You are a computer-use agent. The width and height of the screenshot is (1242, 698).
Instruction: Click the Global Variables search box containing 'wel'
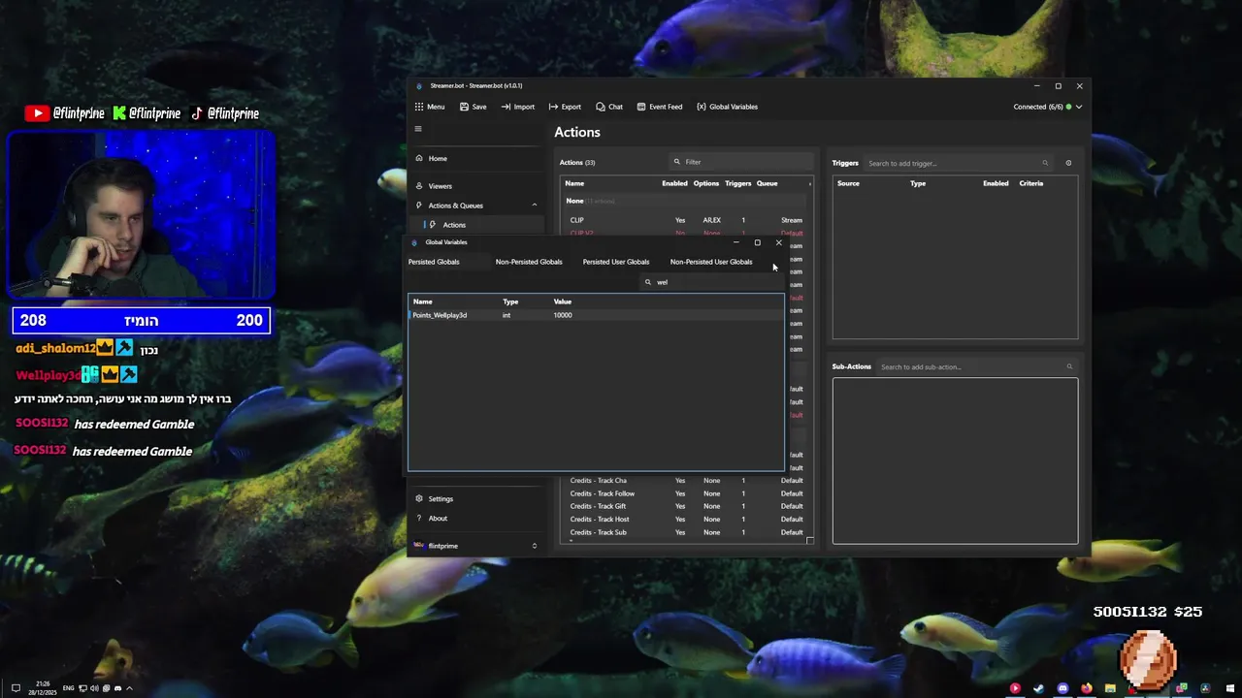pyautogui.click(x=713, y=282)
